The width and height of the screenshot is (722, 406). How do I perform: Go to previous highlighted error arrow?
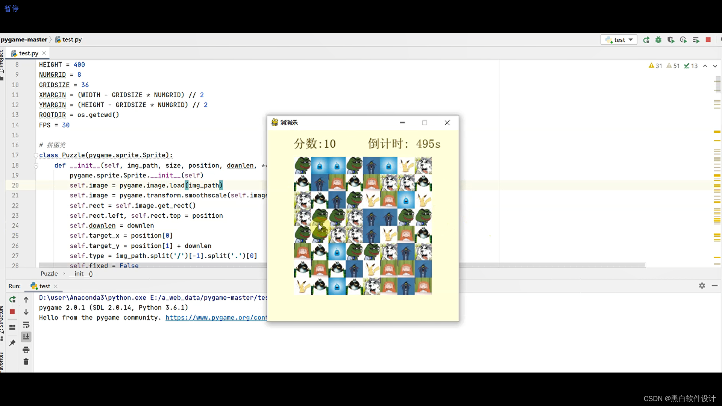(705, 66)
